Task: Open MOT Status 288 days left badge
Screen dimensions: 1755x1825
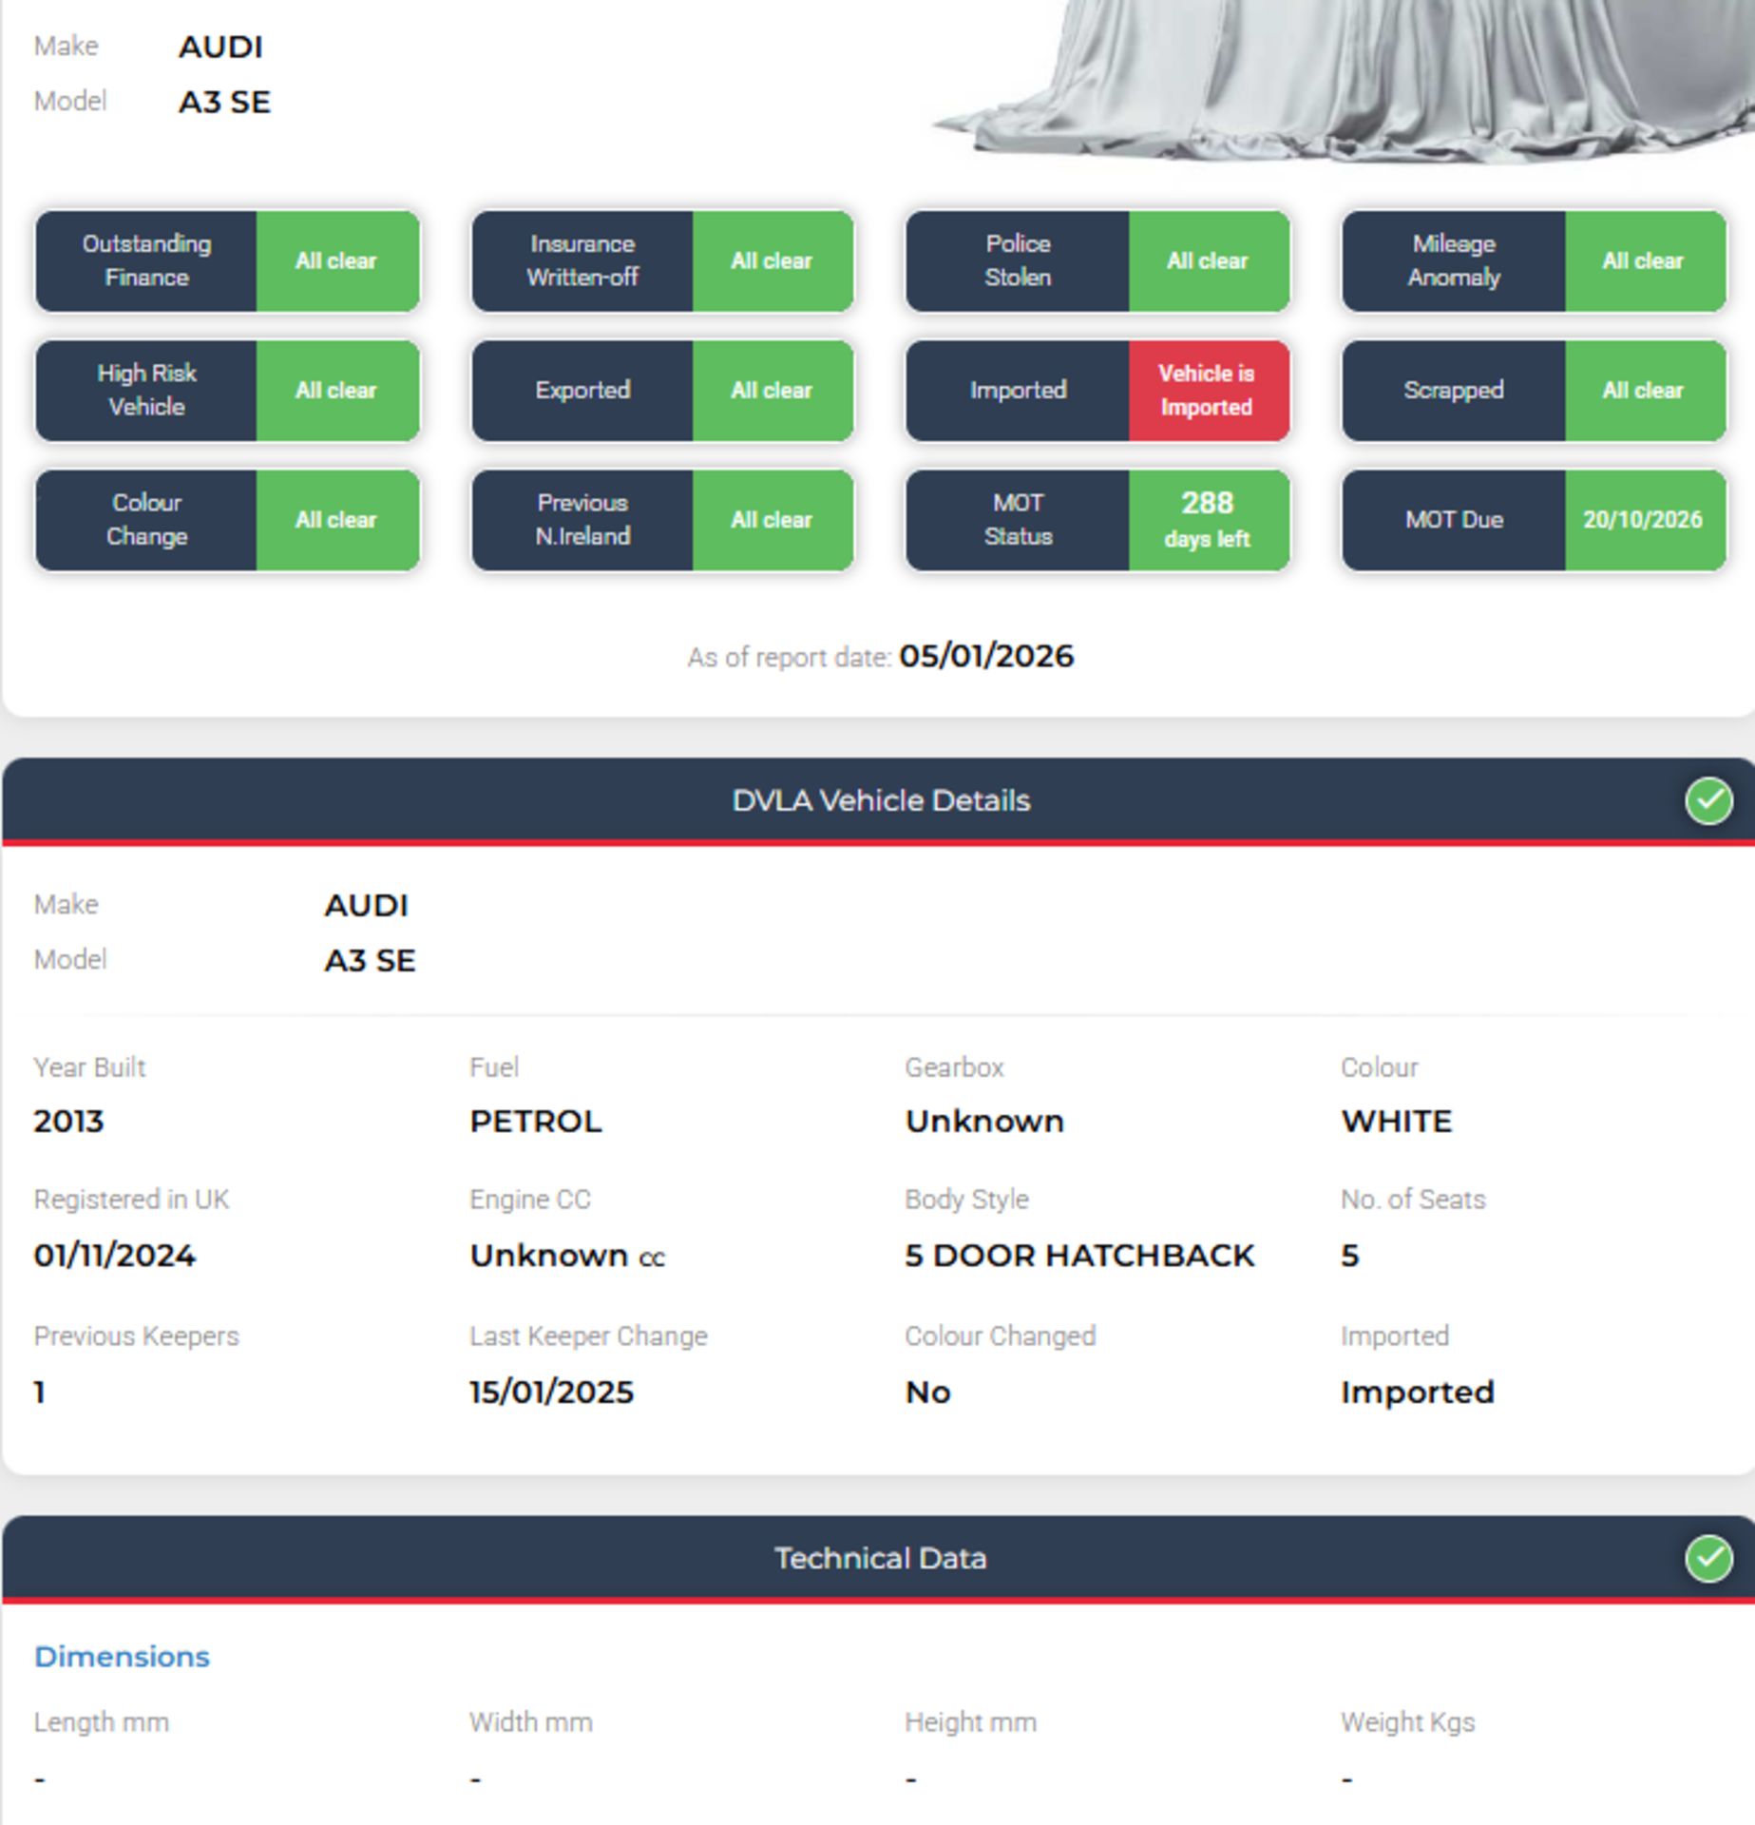Action: (1097, 520)
